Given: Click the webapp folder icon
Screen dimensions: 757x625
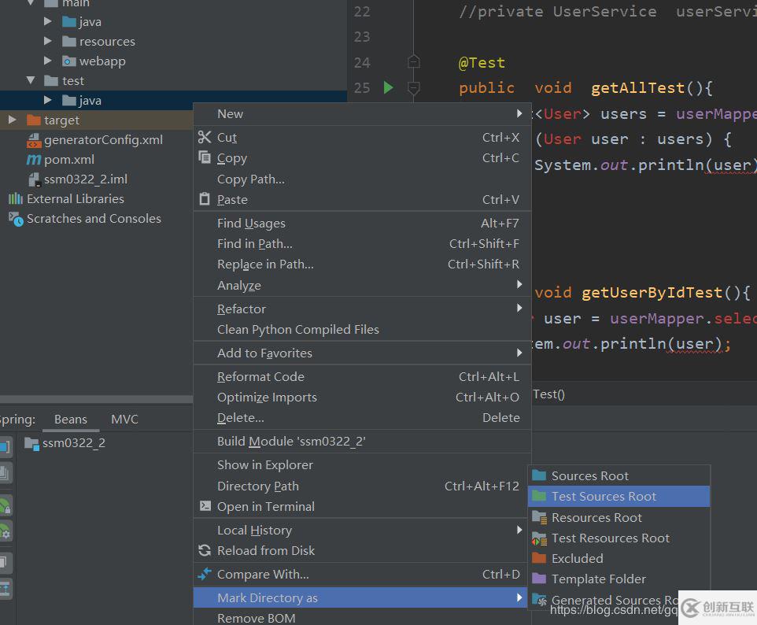Looking at the screenshot, I should (69, 61).
